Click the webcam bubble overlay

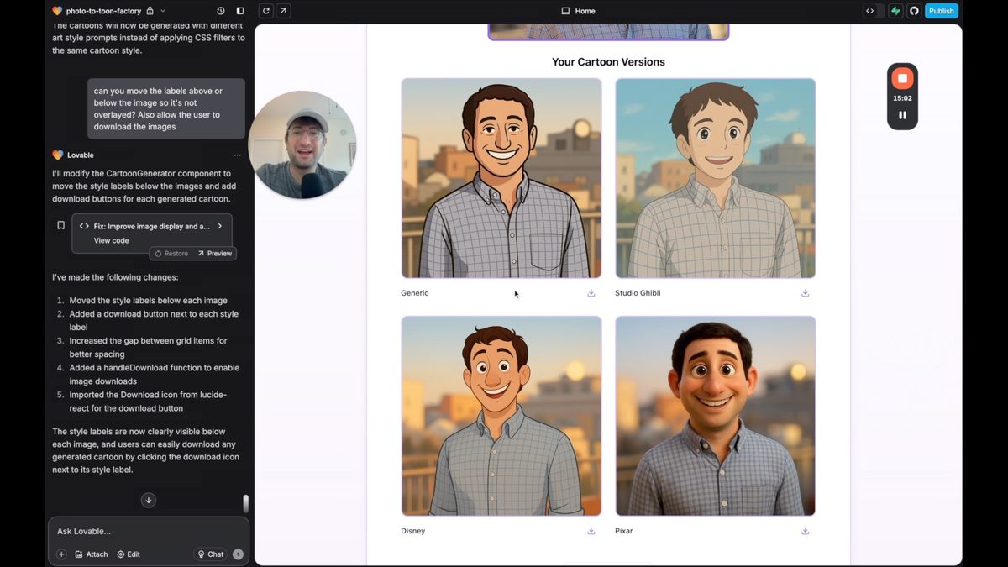[302, 144]
